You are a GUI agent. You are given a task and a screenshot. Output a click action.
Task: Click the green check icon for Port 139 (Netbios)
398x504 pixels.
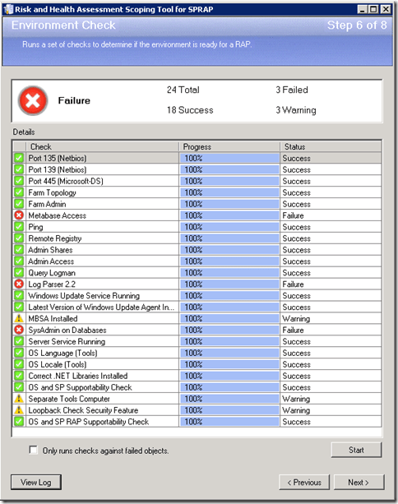pos(19,169)
